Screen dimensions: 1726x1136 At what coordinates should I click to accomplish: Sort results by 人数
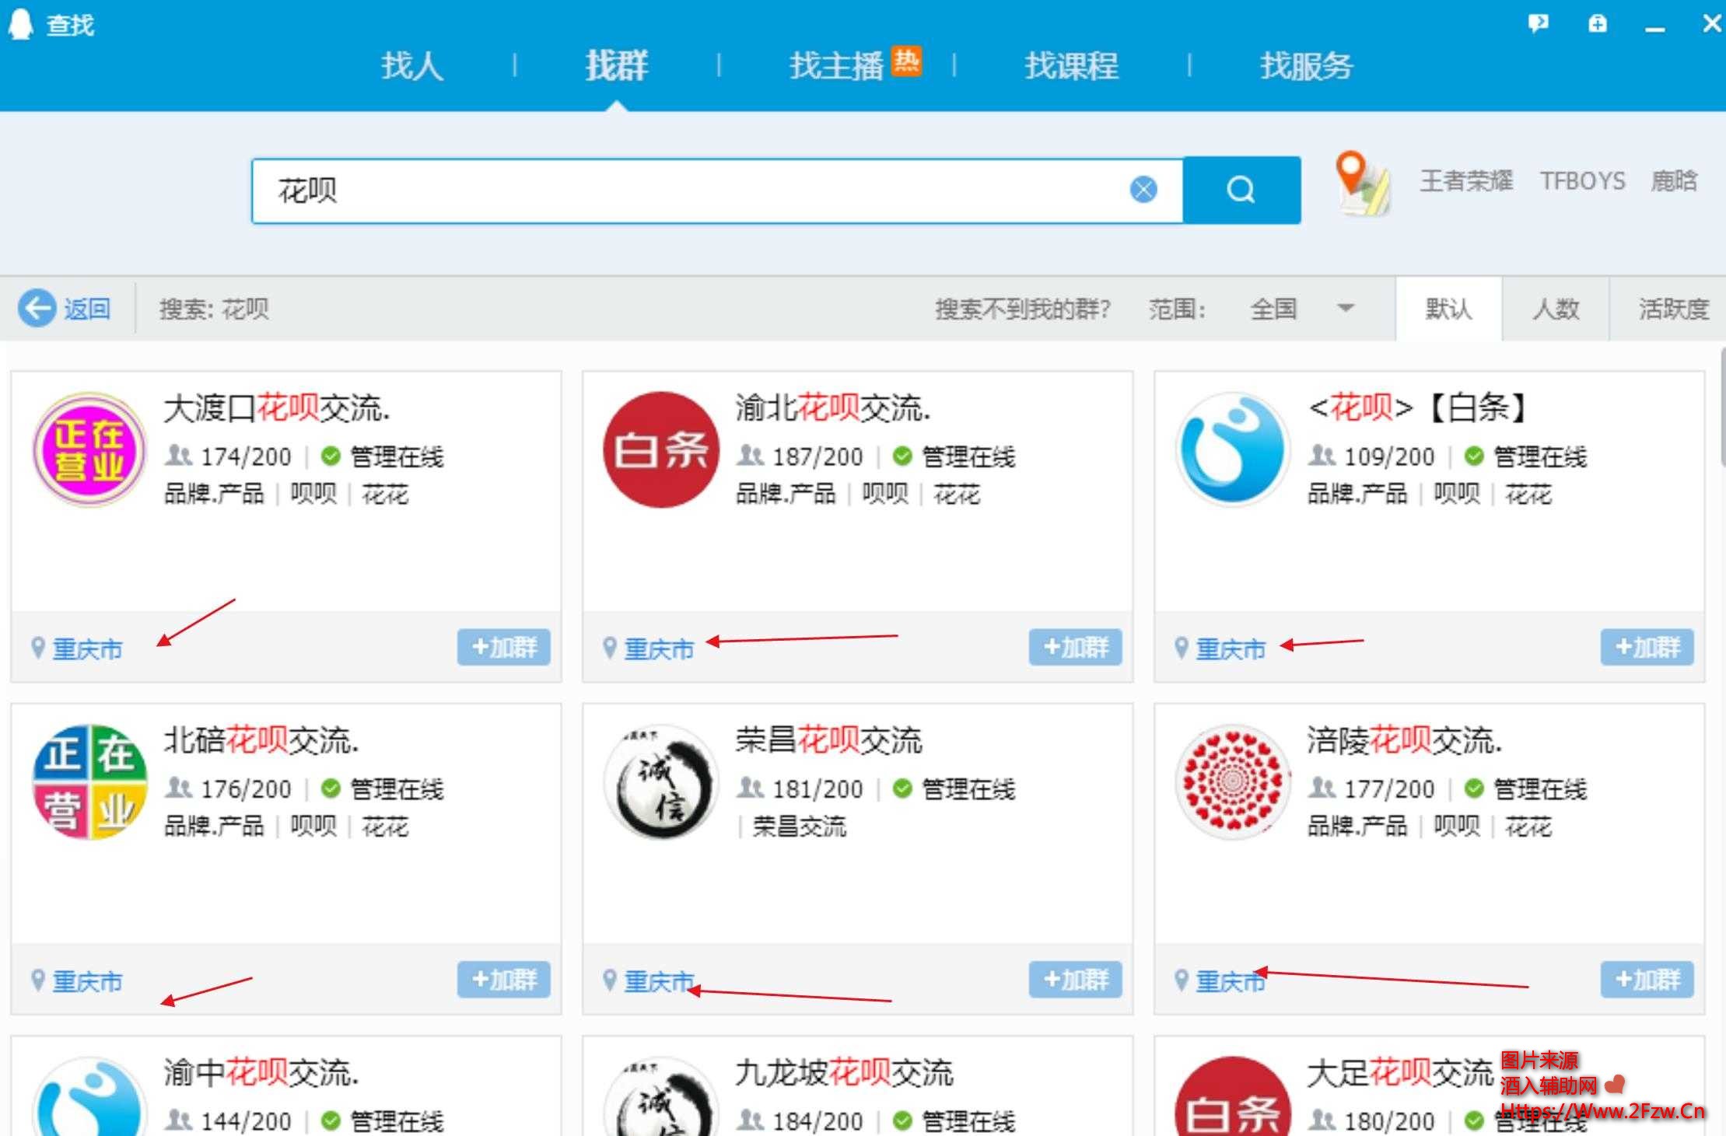tap(1556, 309)
